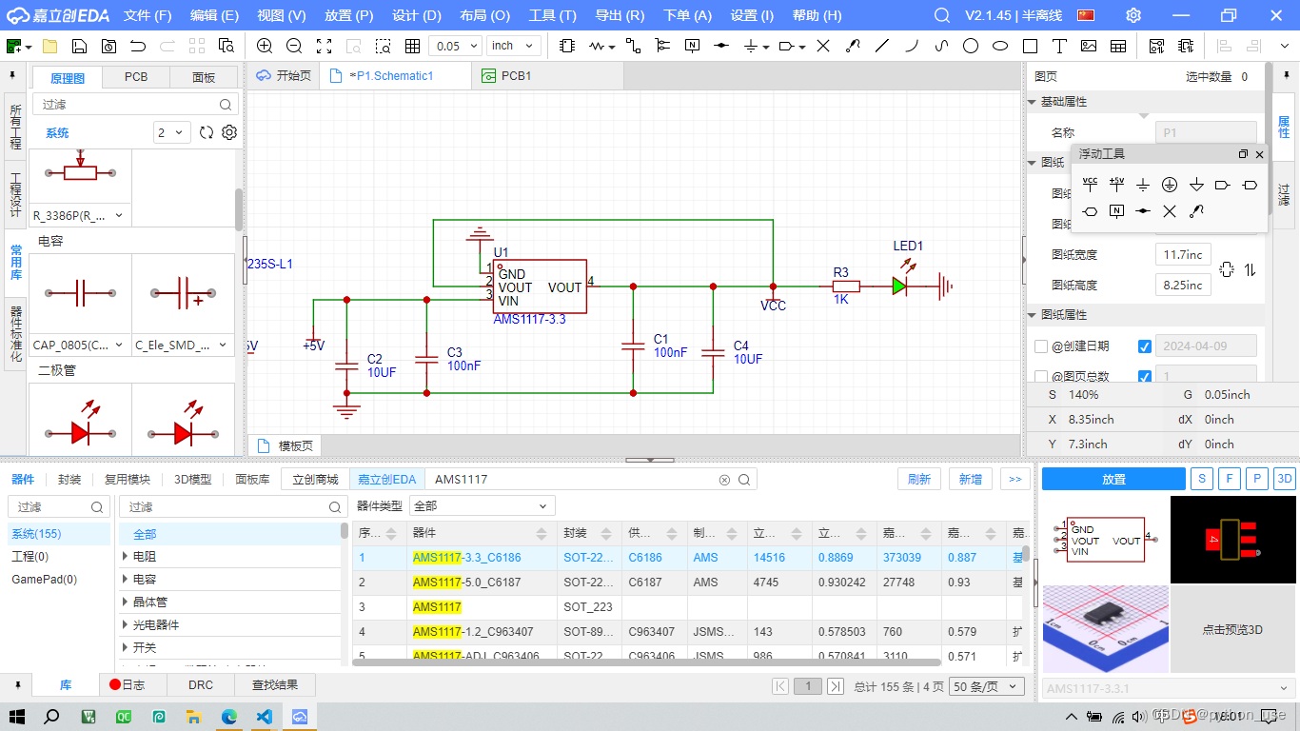Click the 刷新 refresh button
The width and height of the screenshot is (1300, 731).
[918, 479]
